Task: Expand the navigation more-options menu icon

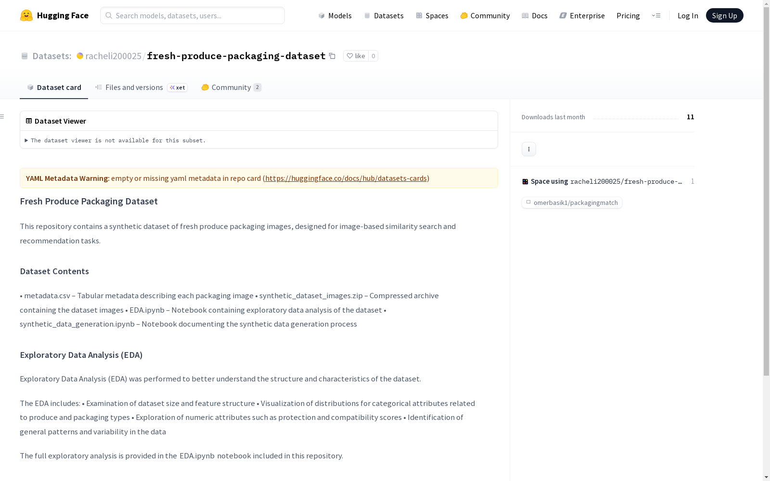Action: pyautogui.click(x=656, y=15)
